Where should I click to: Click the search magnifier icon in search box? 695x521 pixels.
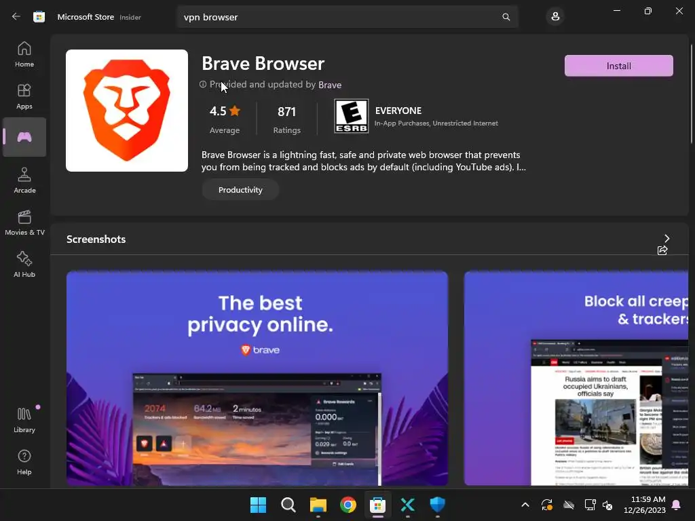click(506, 17)
